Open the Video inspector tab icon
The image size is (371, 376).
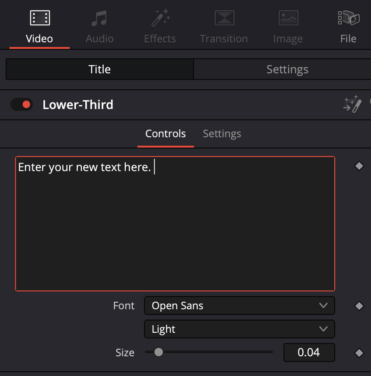40,18
